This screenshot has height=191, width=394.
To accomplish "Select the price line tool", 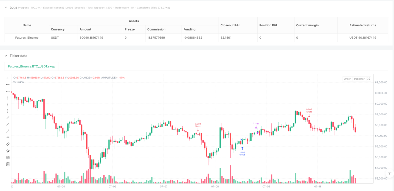I will click(x=8, y=137).
